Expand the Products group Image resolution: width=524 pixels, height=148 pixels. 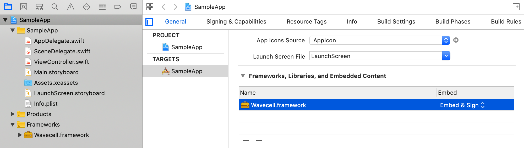(x=12, y=114)
